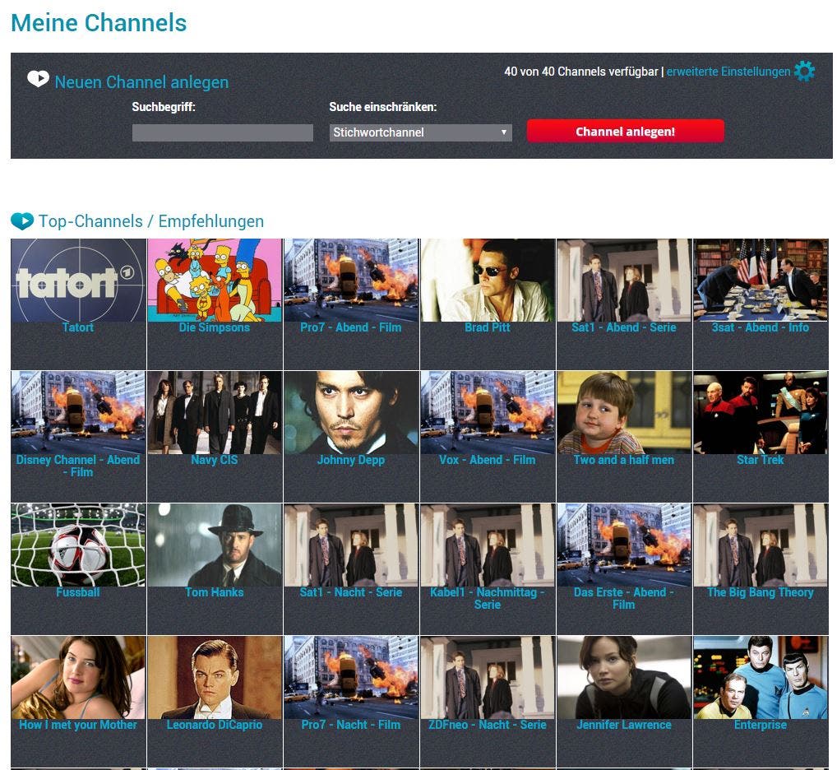
Task: Open the Star Trek channel thumbnail
Action: pos(761,413)
